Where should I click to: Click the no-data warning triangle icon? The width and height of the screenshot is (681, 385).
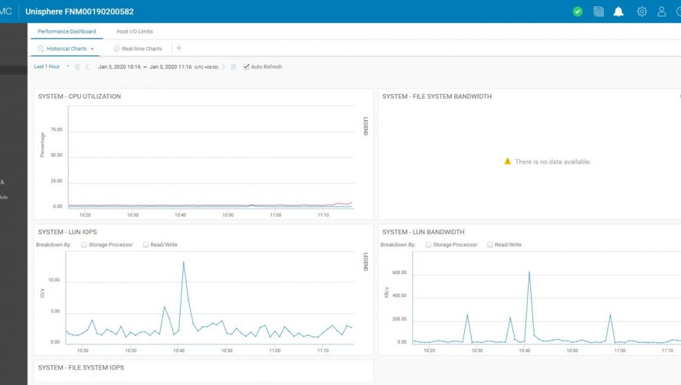pyautogui.click(x=508, y=161)
